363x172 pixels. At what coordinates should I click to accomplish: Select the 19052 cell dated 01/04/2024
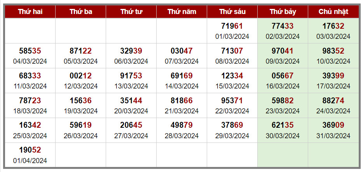click(x=30, y=155)
